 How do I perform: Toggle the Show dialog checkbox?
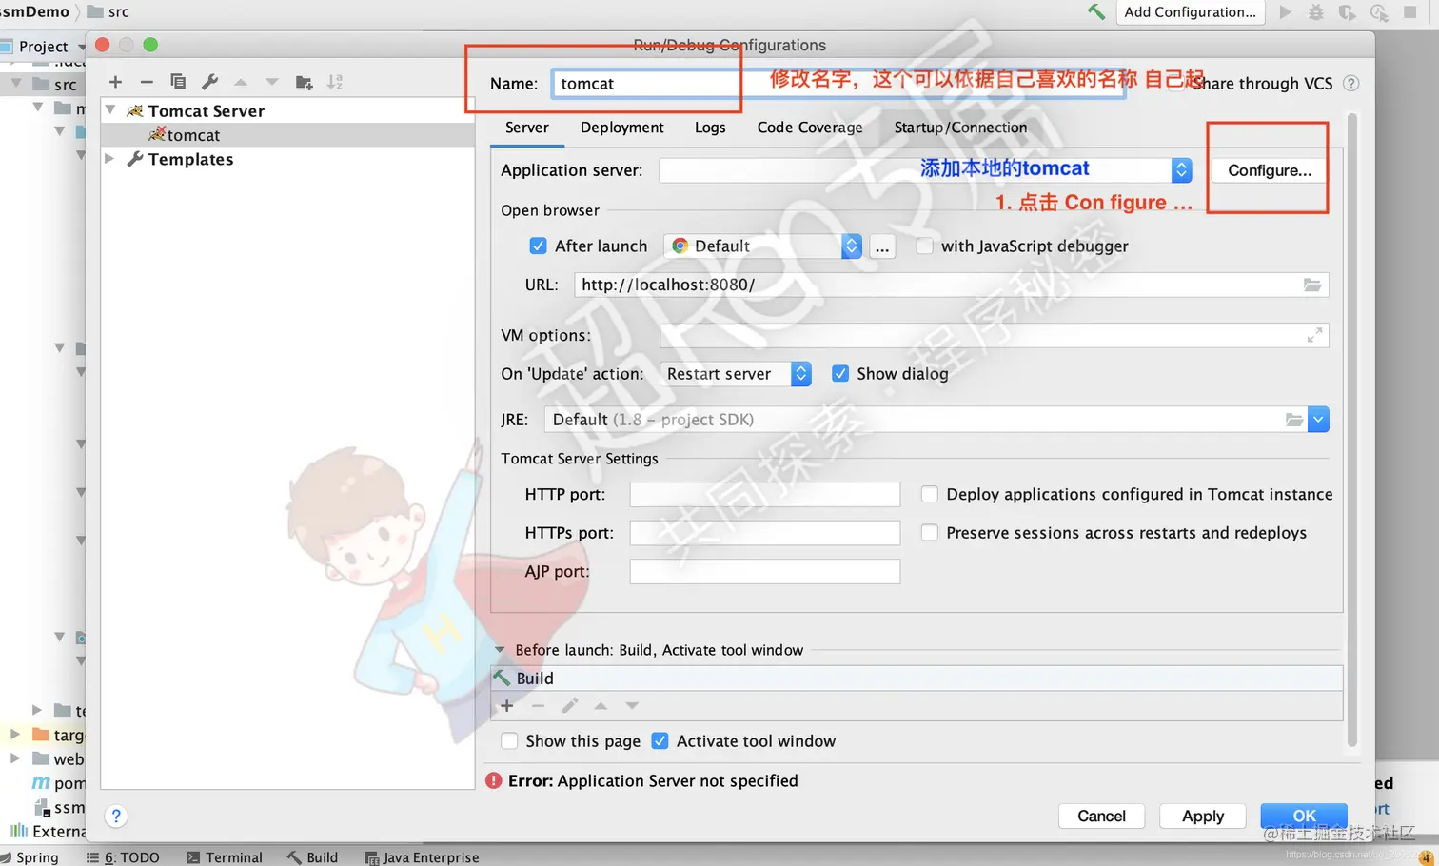[839, 373]
